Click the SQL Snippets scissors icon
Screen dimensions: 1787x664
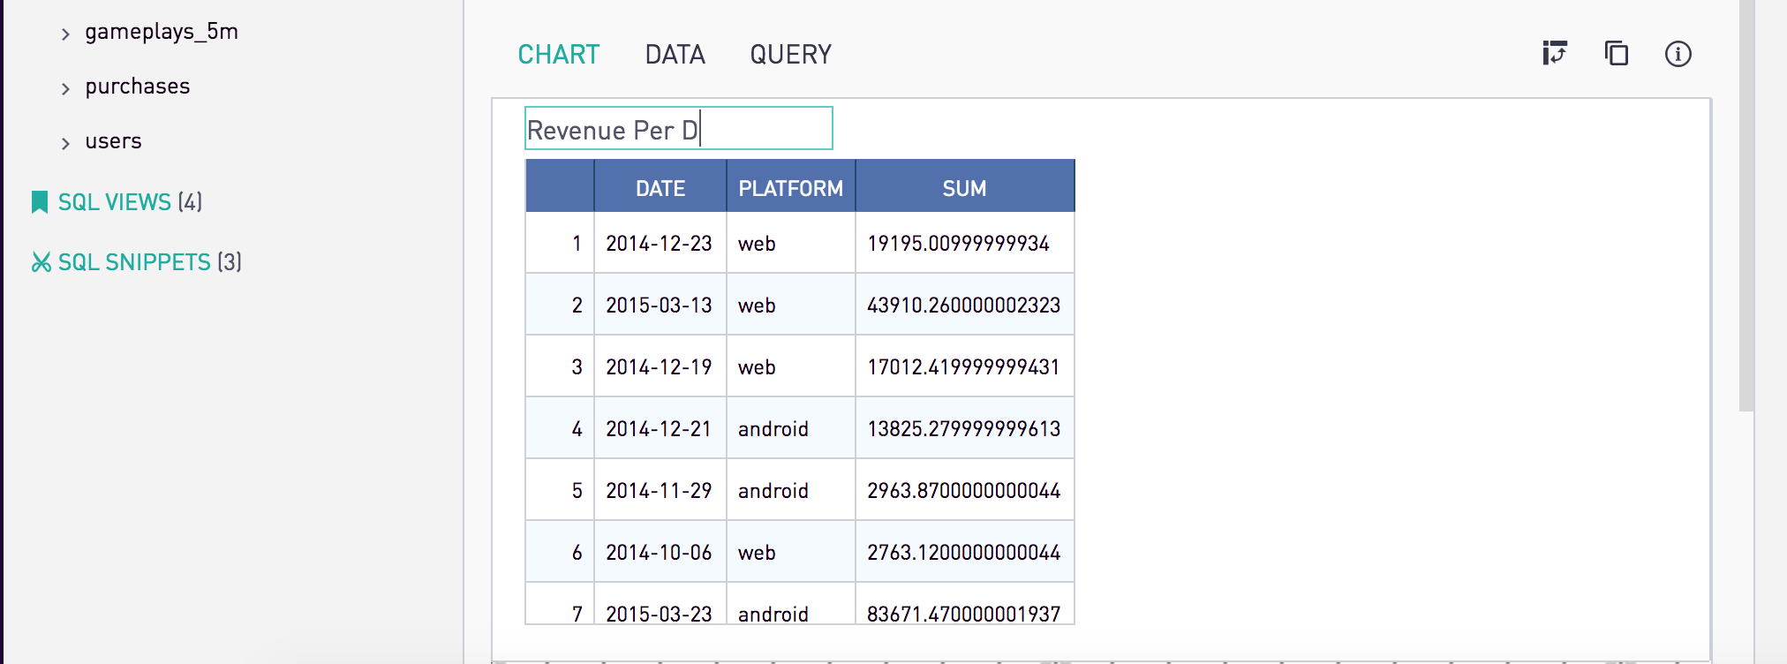click(41, 262)
